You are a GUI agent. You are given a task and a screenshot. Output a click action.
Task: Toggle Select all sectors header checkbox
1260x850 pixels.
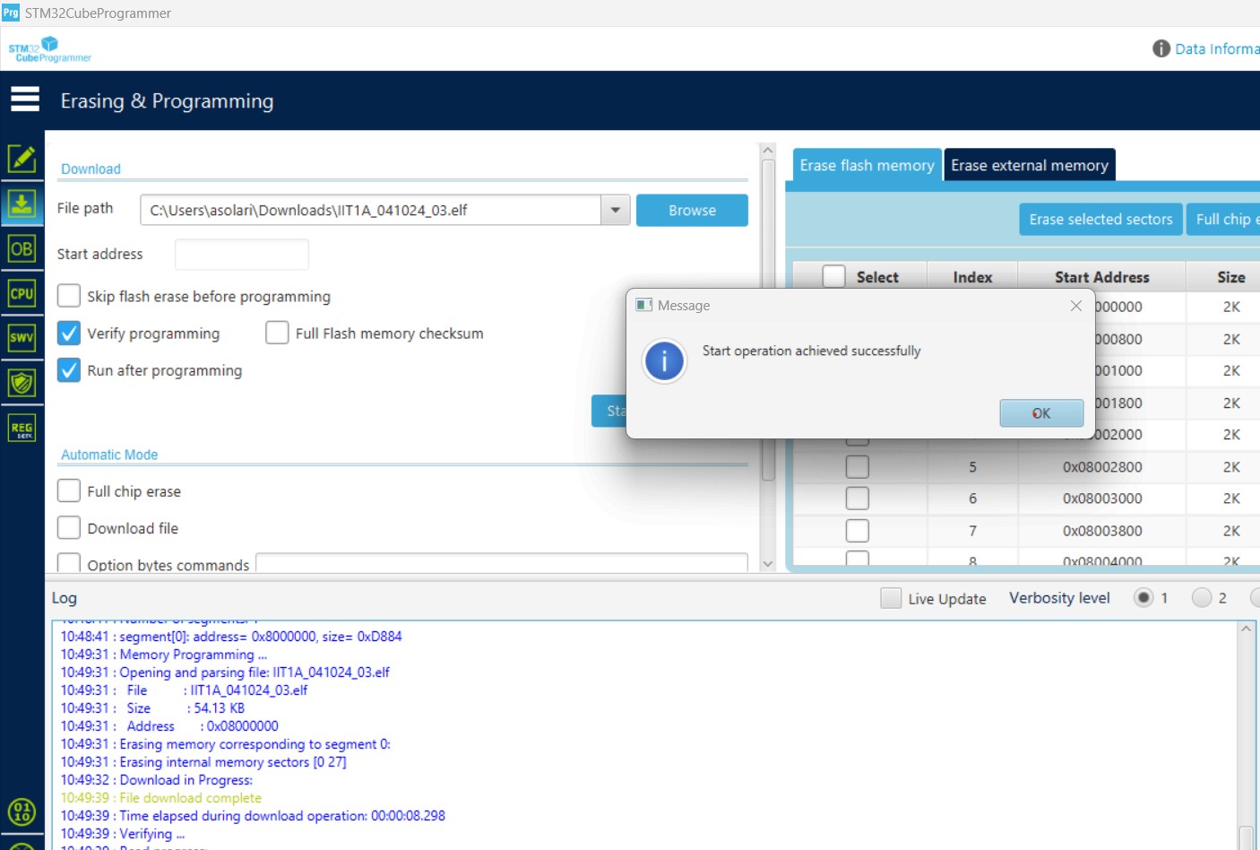tap(834, 277)
